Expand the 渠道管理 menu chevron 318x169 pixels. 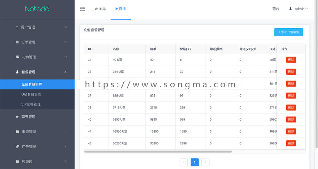65,132
